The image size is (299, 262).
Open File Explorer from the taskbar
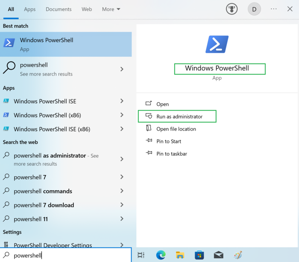[x=180, y=255]
